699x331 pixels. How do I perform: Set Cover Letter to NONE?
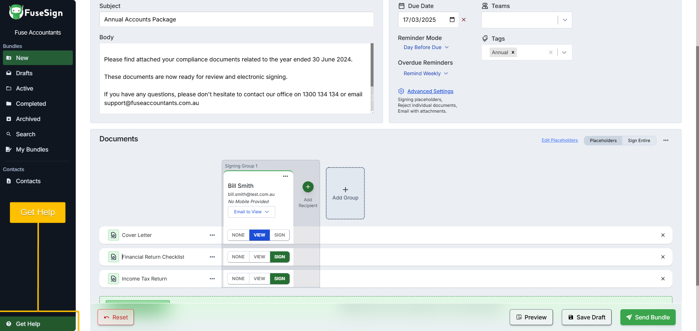coord(238,235)
